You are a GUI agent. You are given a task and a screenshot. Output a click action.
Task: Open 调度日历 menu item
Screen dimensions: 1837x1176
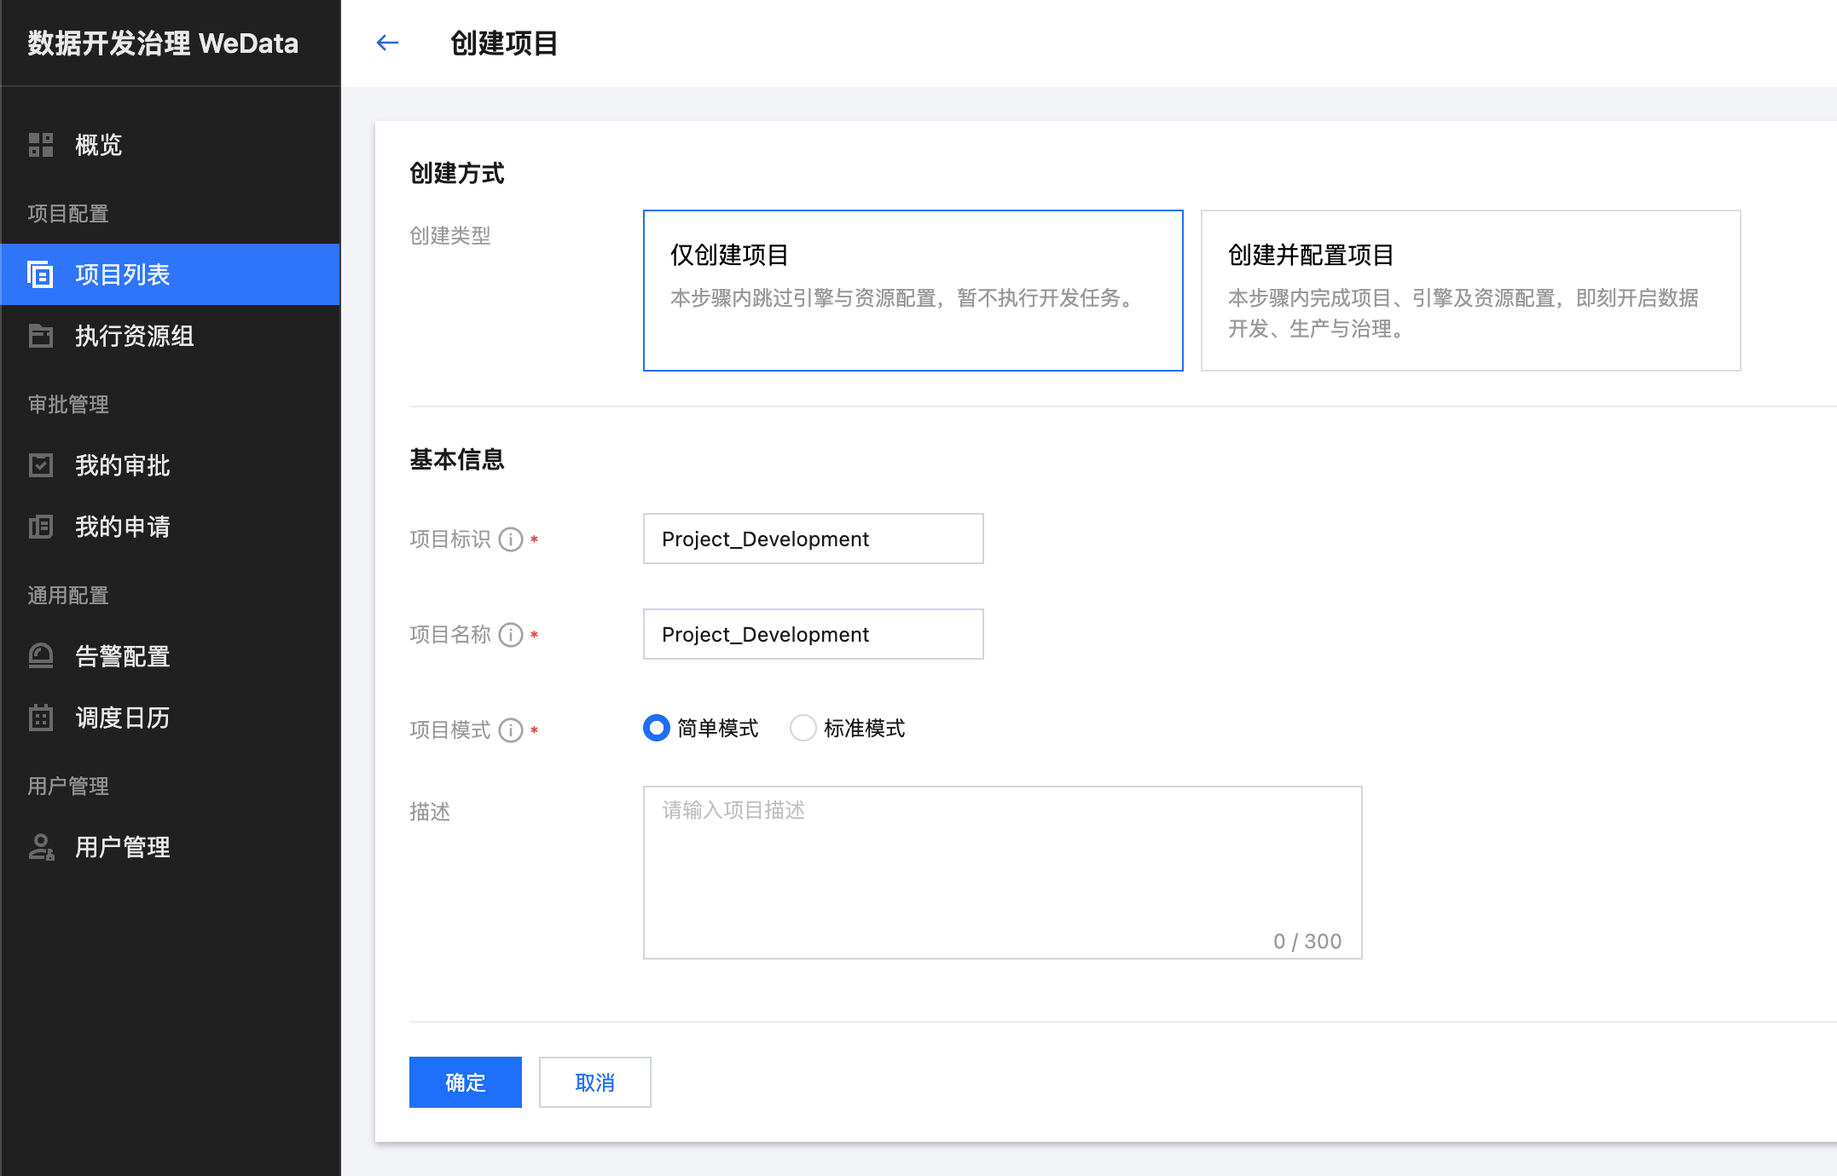coord(123,718)
